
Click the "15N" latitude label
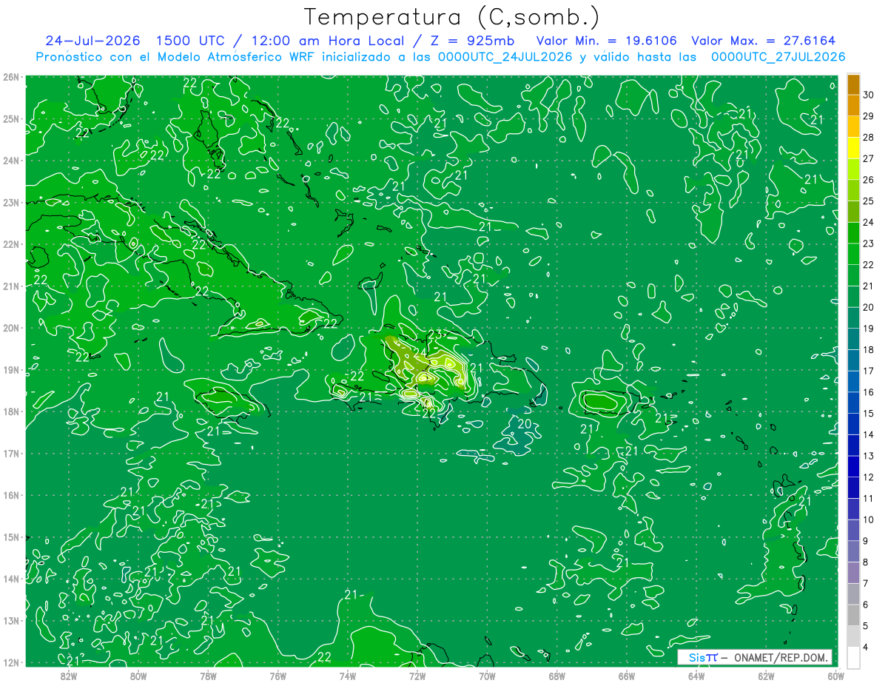tap(10, 537)
